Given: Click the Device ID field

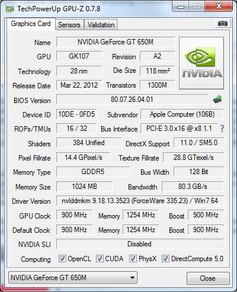Looking at the screenshot, I should click(x=76, y=114).
